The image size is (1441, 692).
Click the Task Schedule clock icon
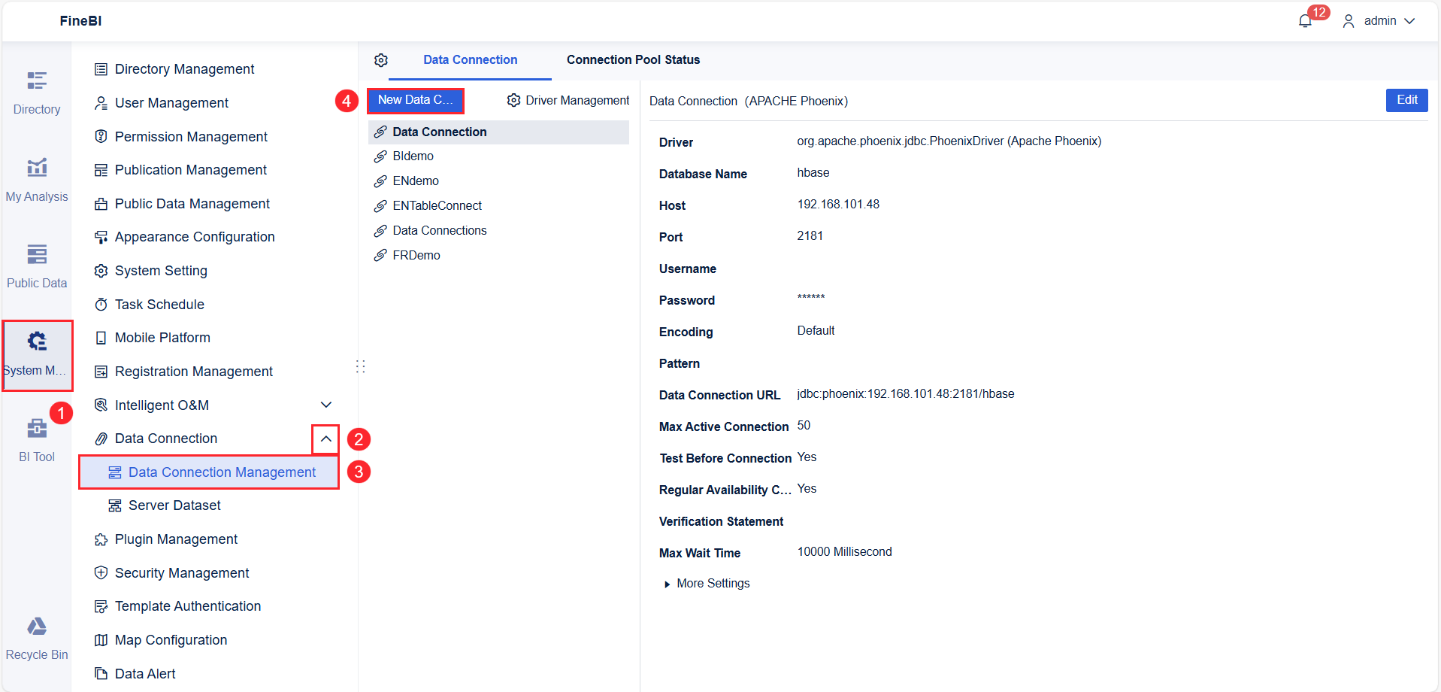pos(101,305)
